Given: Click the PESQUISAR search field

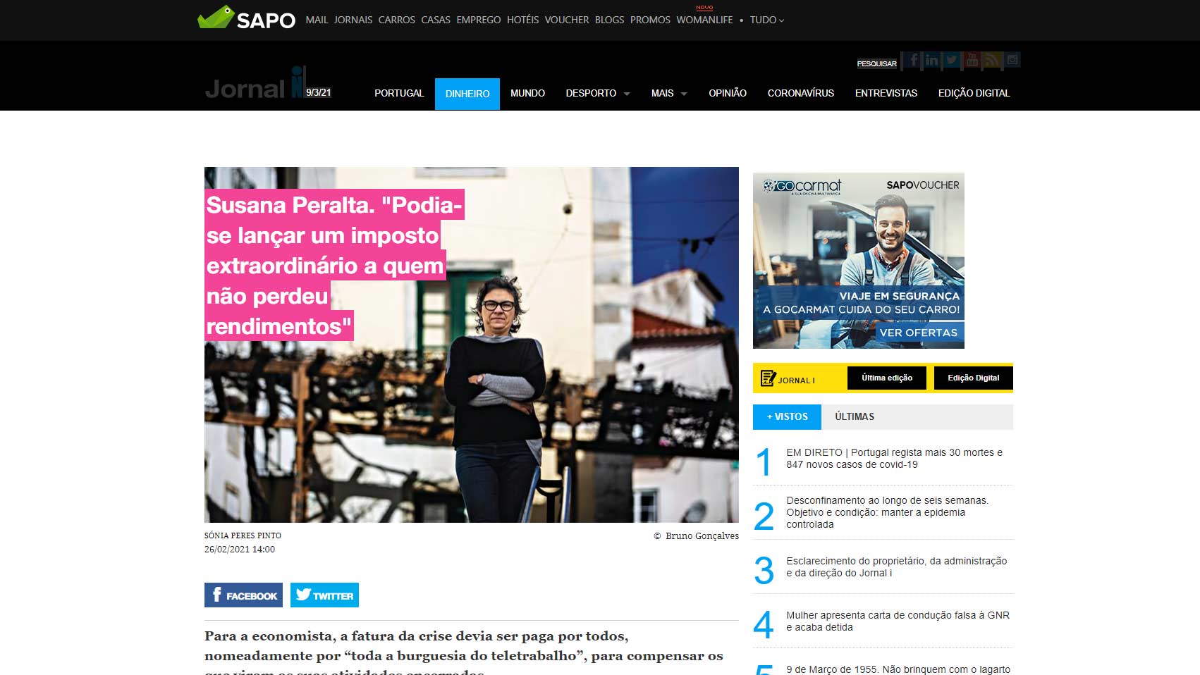Looking at the screenshot, I should point(877,63).
